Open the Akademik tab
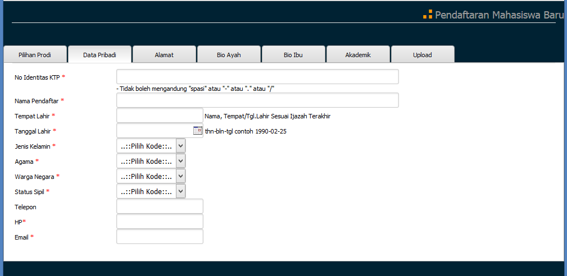The image size is (567, 276). tap(358, 55)
